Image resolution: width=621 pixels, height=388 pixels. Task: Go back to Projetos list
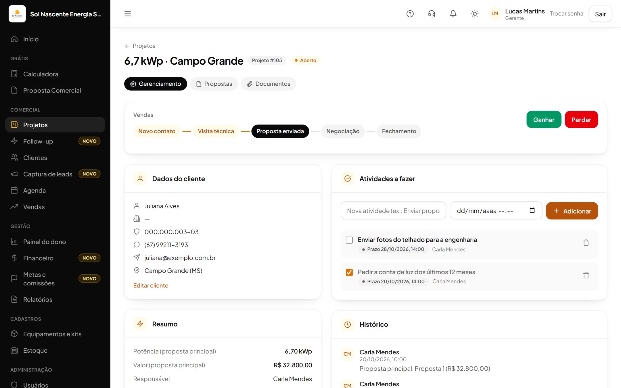(140, 46)
